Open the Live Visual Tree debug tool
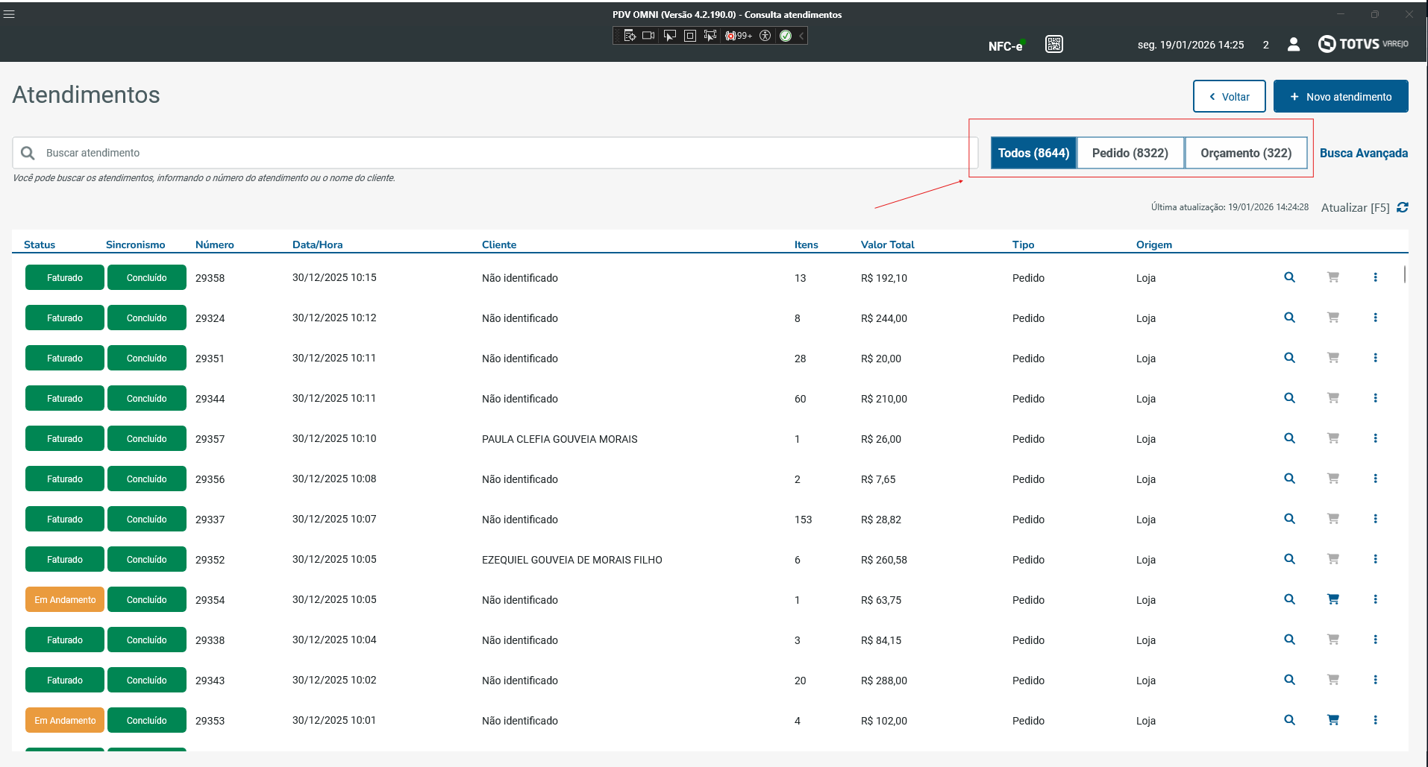1428x767 pixels. point(630,36)
